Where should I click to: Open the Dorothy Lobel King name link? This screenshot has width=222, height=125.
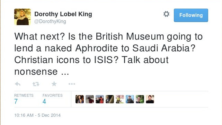point(63,14)
